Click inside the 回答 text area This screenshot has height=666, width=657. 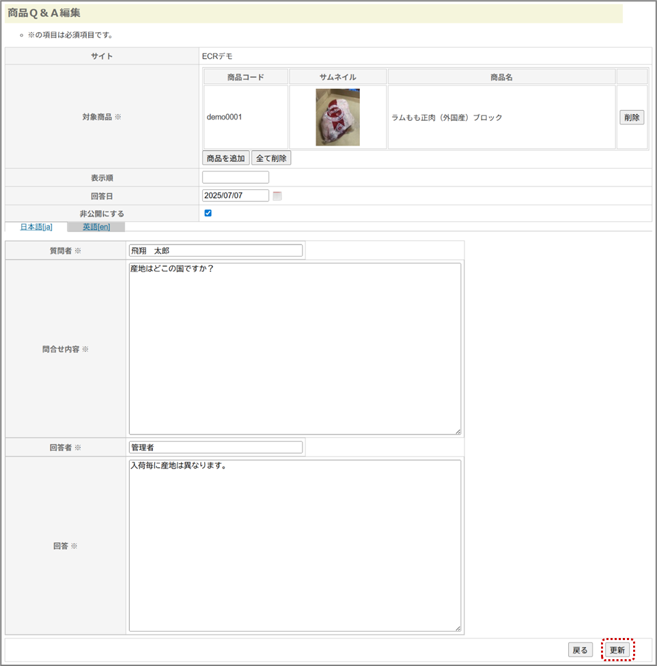point(294,545)
